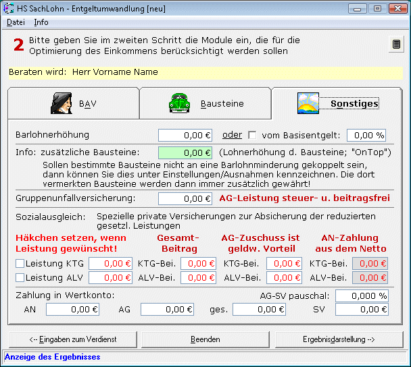Tick the Leistung ALV checkbox
411x367 pixels.
pyautogui.click(x=20, y=277)
